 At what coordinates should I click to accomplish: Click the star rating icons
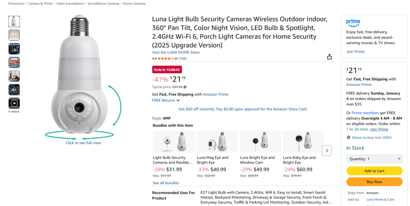[165, 59]
